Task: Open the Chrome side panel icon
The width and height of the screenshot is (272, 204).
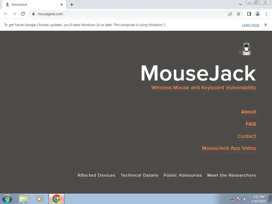Action: [249, 14]
